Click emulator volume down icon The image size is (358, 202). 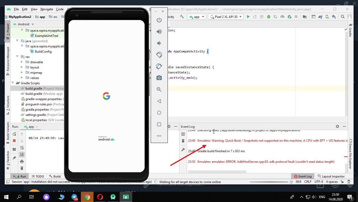click(x=159, y=43)
